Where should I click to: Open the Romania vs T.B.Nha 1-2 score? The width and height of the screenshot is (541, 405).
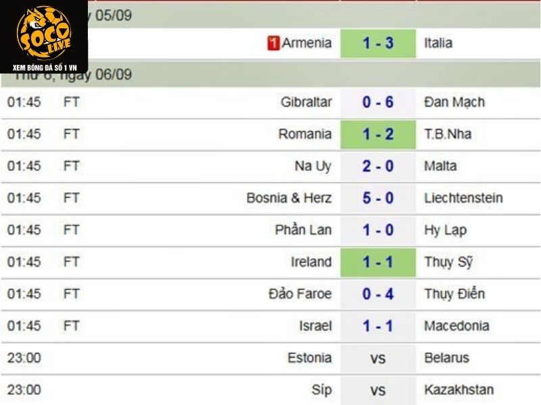point(378,134)
